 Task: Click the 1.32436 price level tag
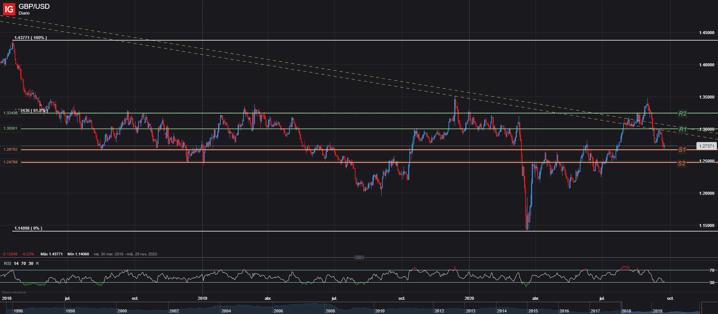tap(10, 113)
